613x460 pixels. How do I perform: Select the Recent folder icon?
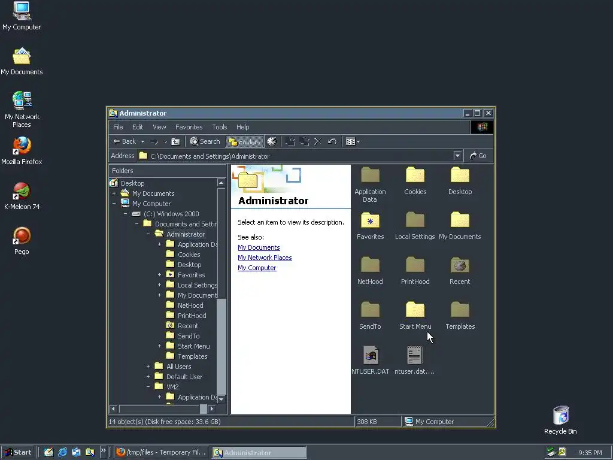point(460,265)
